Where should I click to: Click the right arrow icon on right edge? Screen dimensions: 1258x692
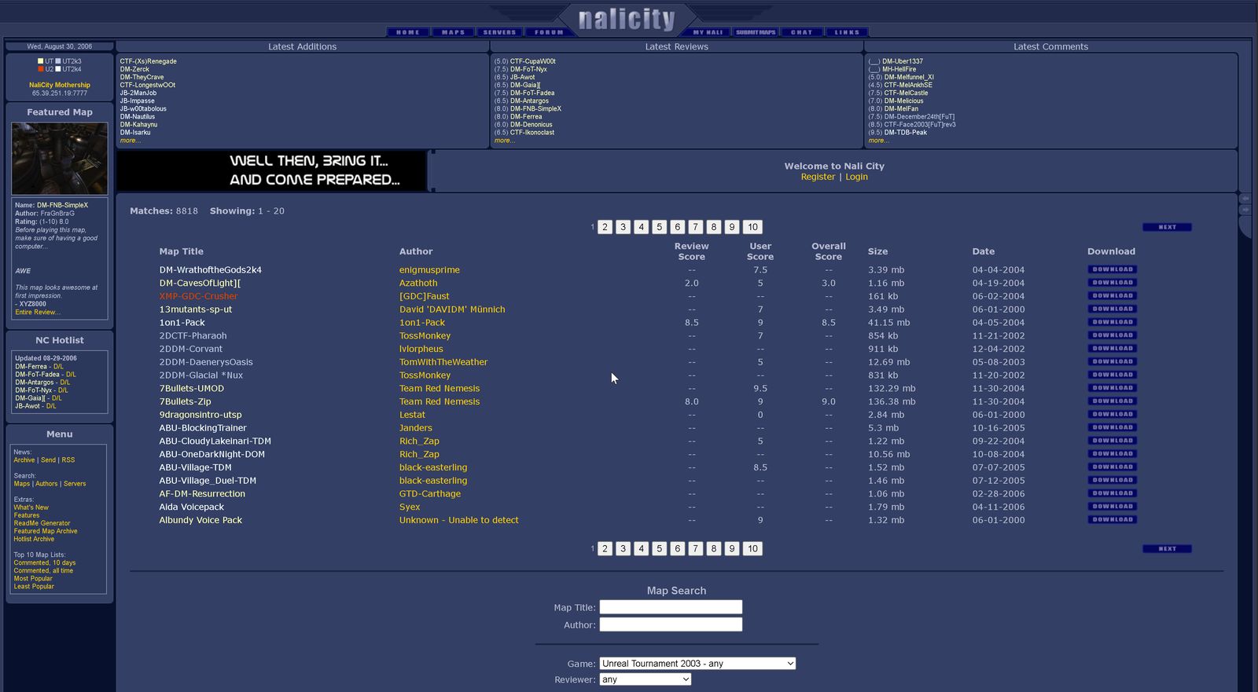[x=1245, y=210]
